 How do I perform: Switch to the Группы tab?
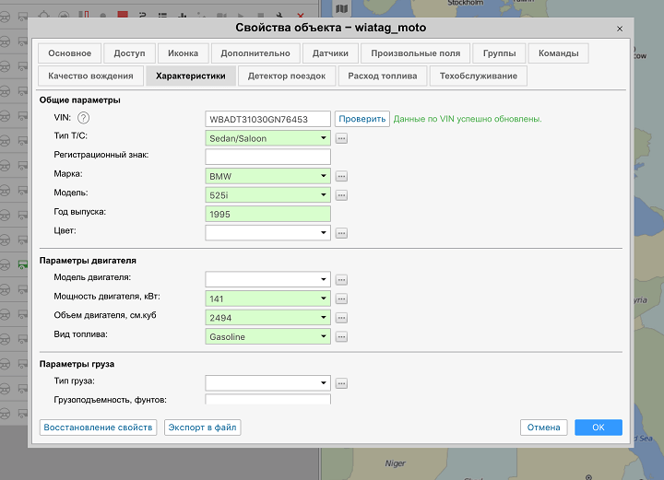point(499,53)
